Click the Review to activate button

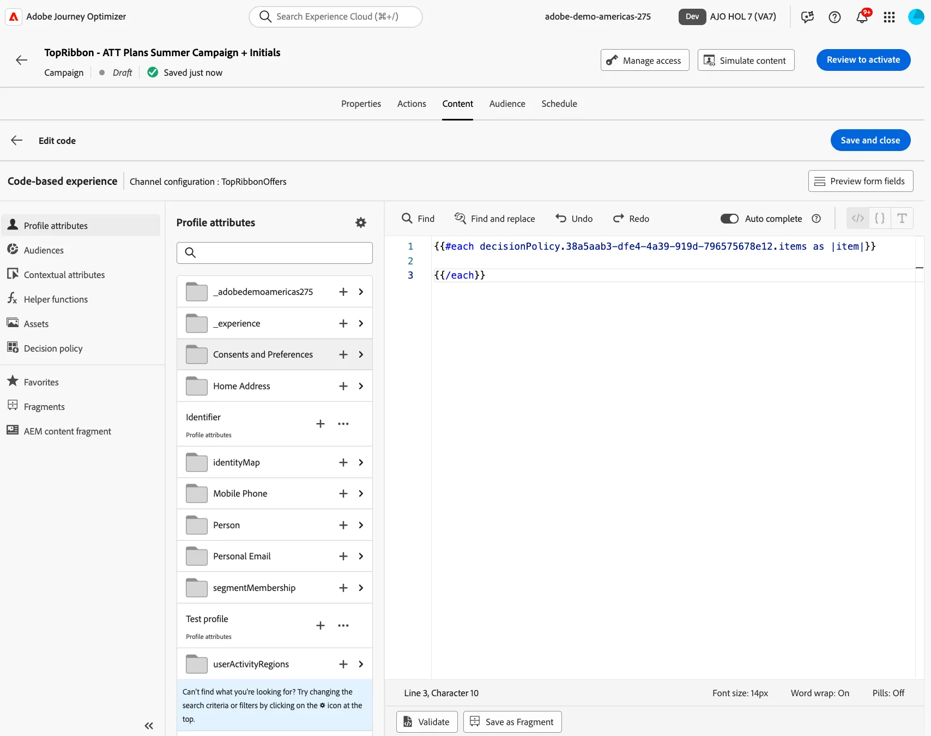tap(863, 60)
